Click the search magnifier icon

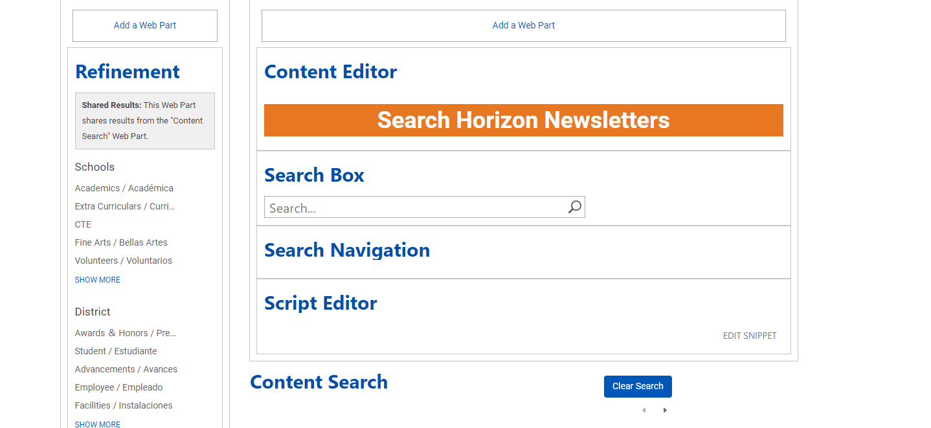[x=574, y=207]
